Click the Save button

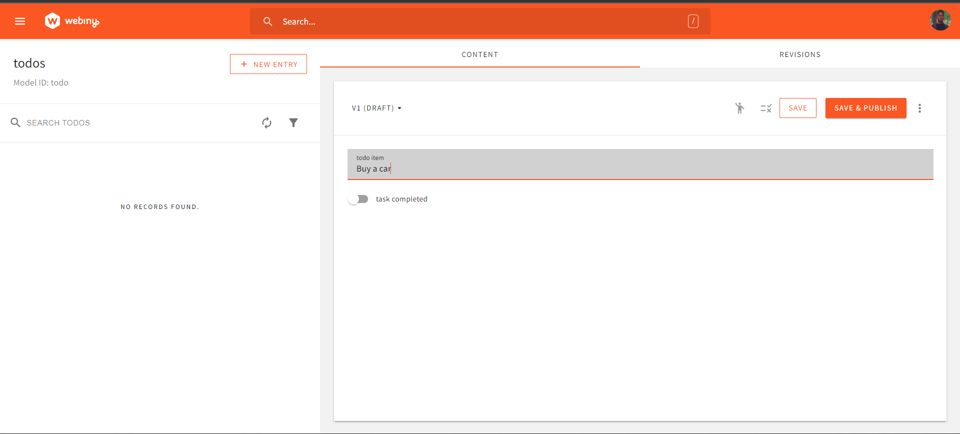click(x=797, y=108)
